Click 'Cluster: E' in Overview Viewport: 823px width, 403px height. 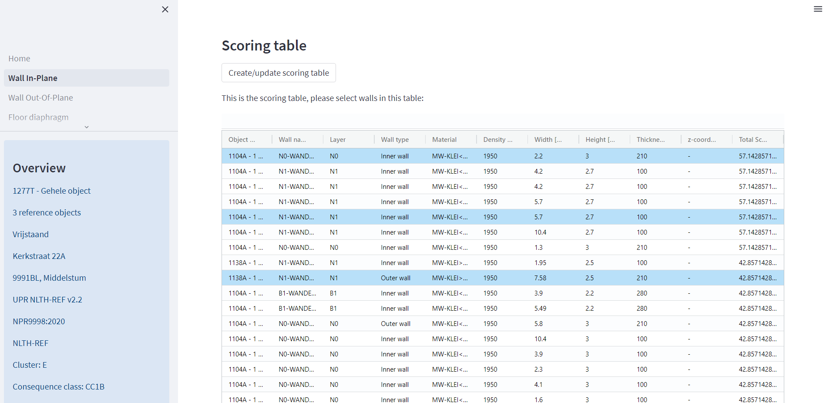[x=30, y=365]
